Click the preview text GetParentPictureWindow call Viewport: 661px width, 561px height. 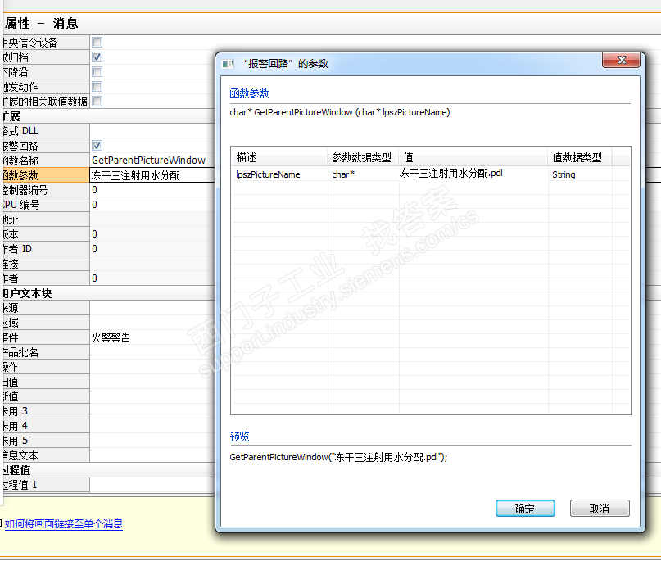coord(338,457)
